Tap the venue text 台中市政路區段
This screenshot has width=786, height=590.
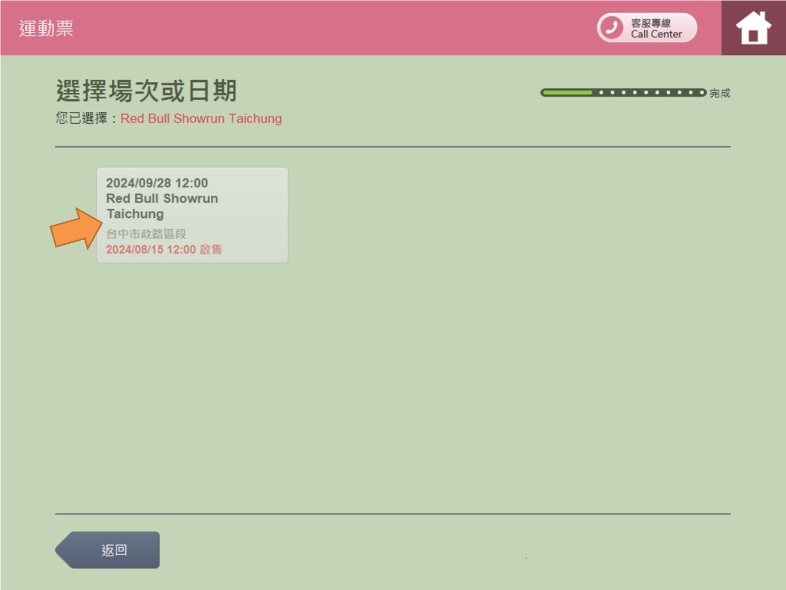click(146, 234)
